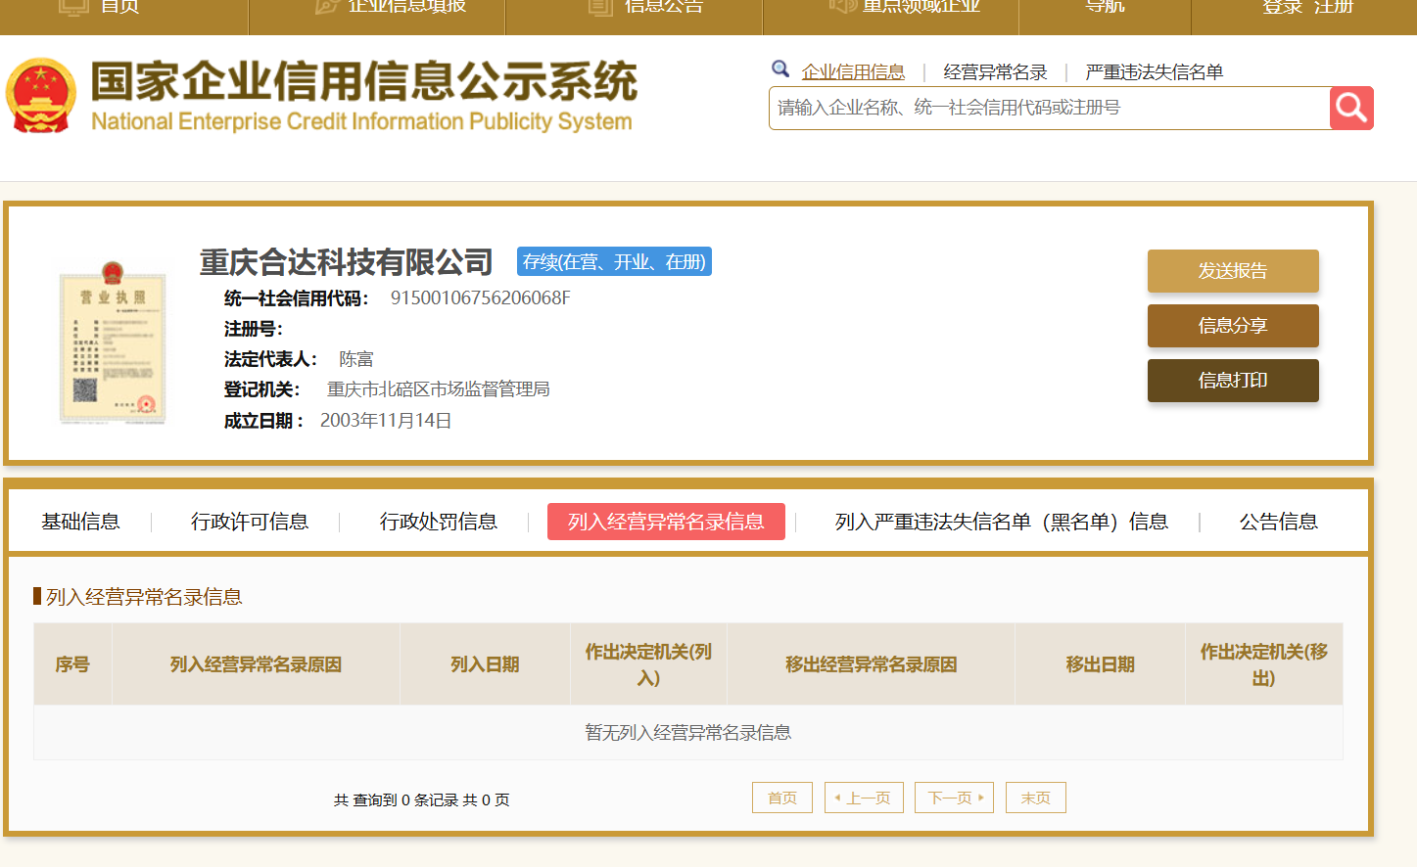
Task: Click the founding date 2003年11月14日
Action: 386,420
